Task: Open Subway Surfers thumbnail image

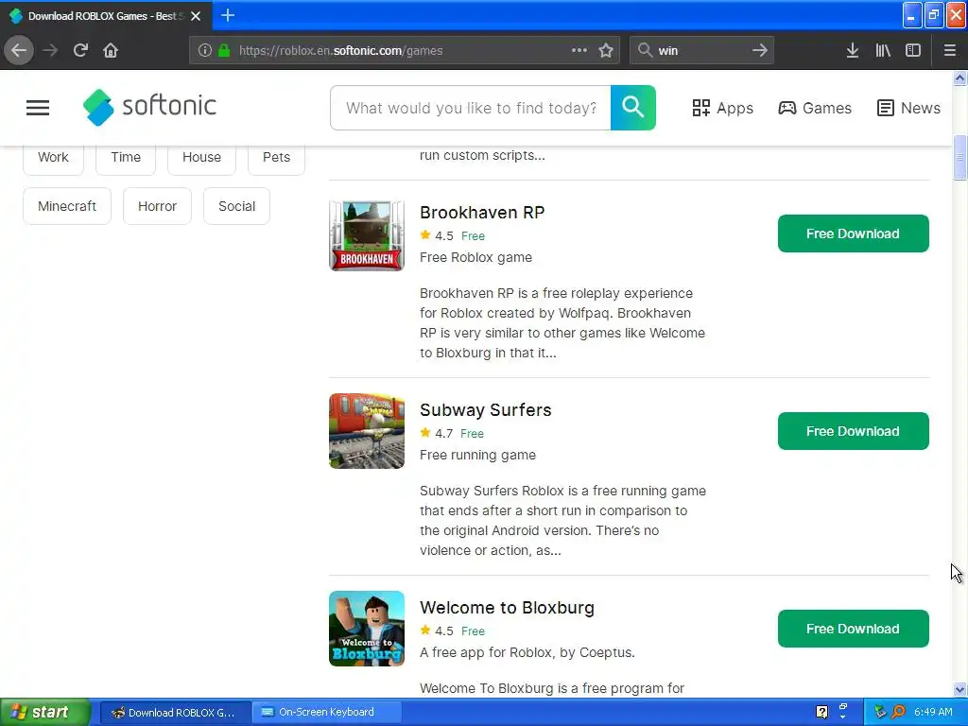Action: coord(367,431)
